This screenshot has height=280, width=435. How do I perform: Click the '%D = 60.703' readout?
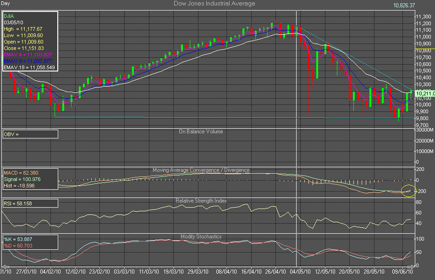pos(18,246)
